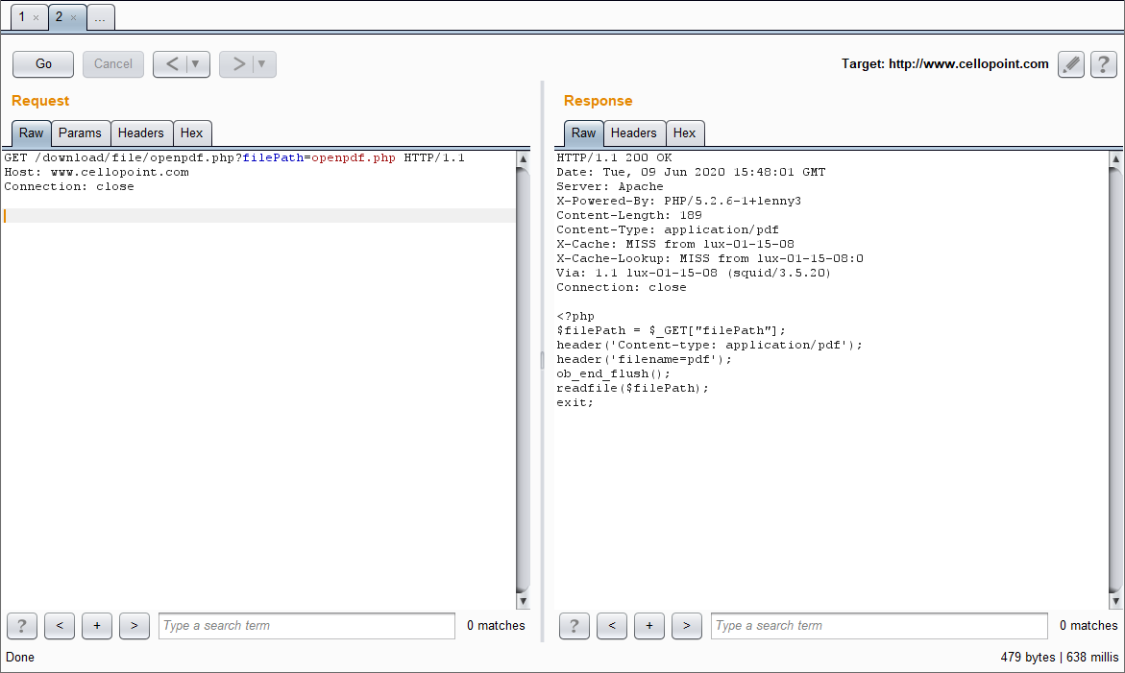Click the ob_end_flush(); code line
1125x673 pixels.
pyautogui.click(x=614, y=373)
